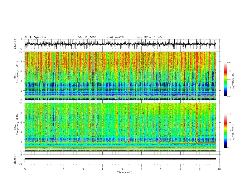Image resolution: width=247 pixels, height=190 pixels.
Task: Click the "ch.1(V)" waveform axis label
Action: pos(15,44)
